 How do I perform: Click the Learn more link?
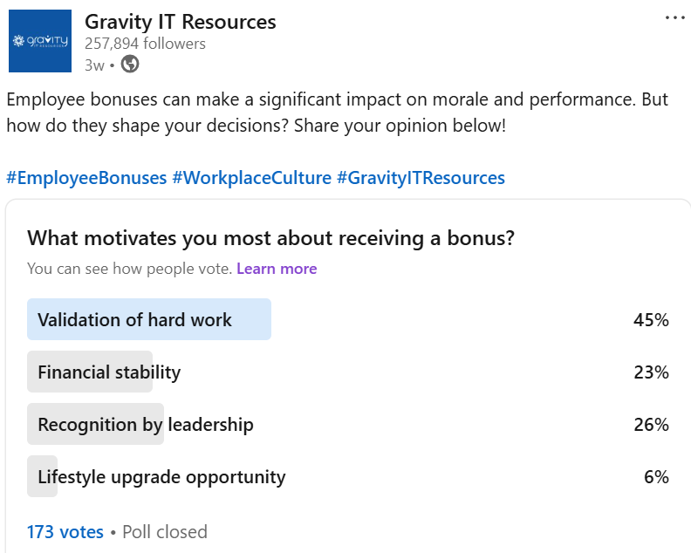pos(277,269)
